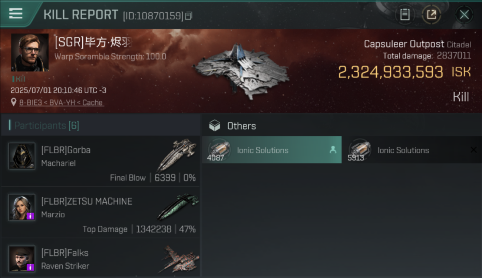The width and height of the screenshot is (482, 278).
Task: Click the Machariel ship image
Action: coord(177,155)
